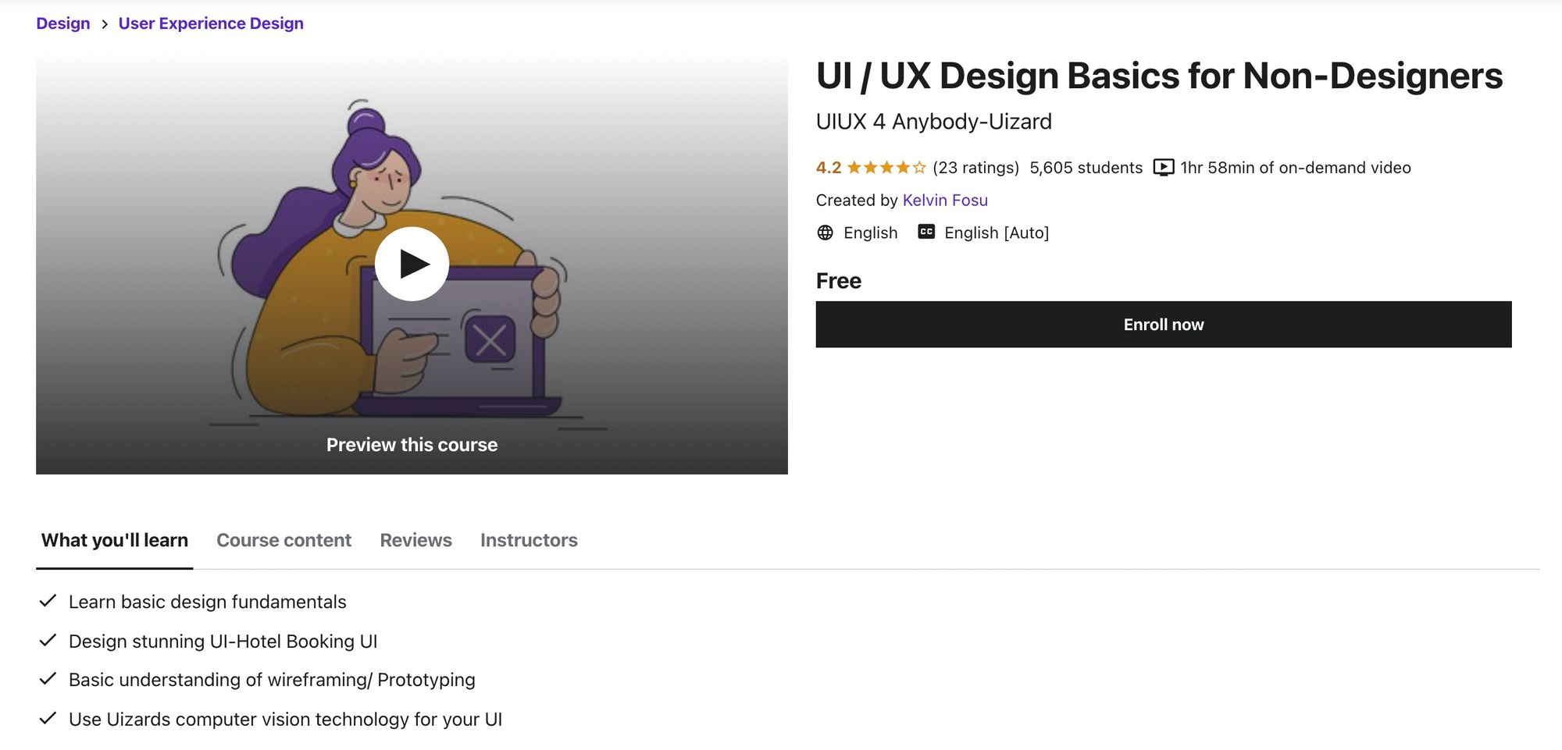Navigate to the Design breadcrumb link
This screenshot has height=750, width=1562.
pyautogui.click(x=63, y=23)
